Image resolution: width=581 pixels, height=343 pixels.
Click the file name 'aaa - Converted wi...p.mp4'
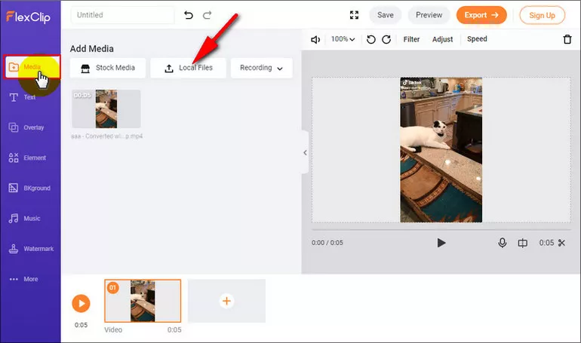(x=106, y=136)
